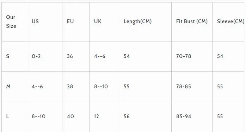The height and width of the screenshot is (132, 246).
Task: Click the EU column header
Action: click(76, 22)
